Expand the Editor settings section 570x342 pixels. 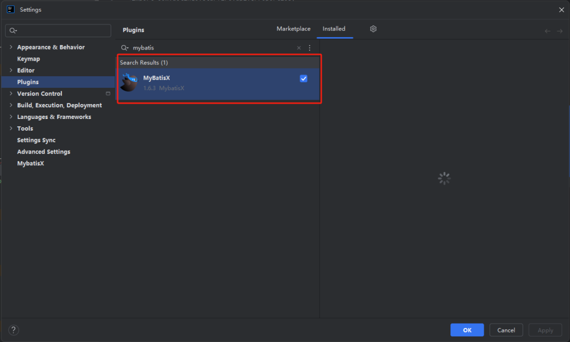tap(11, 70)
